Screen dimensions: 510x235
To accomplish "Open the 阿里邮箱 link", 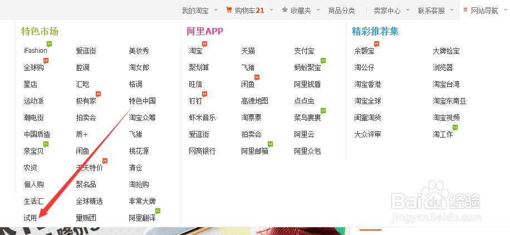I will coord(254,151).
